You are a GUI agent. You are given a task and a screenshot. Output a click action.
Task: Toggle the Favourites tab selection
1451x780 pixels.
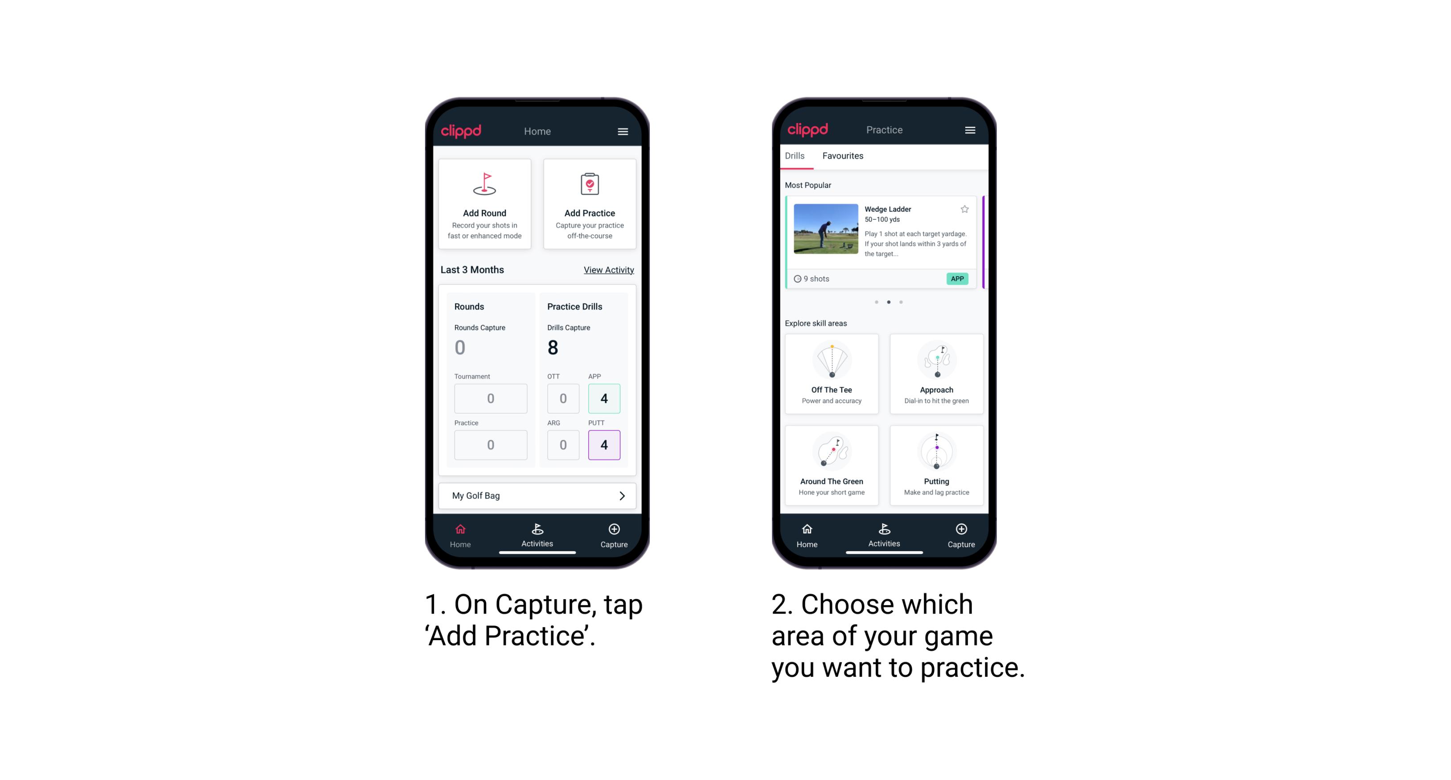click(843, 156)
